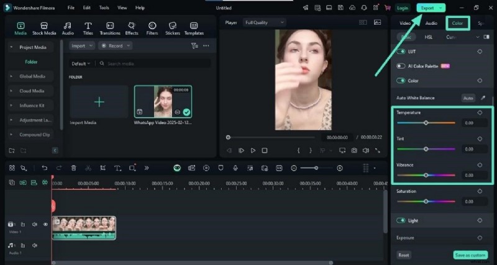
Task: Open the Full Quality player dropdown
Action: click(x=264, y=22)
